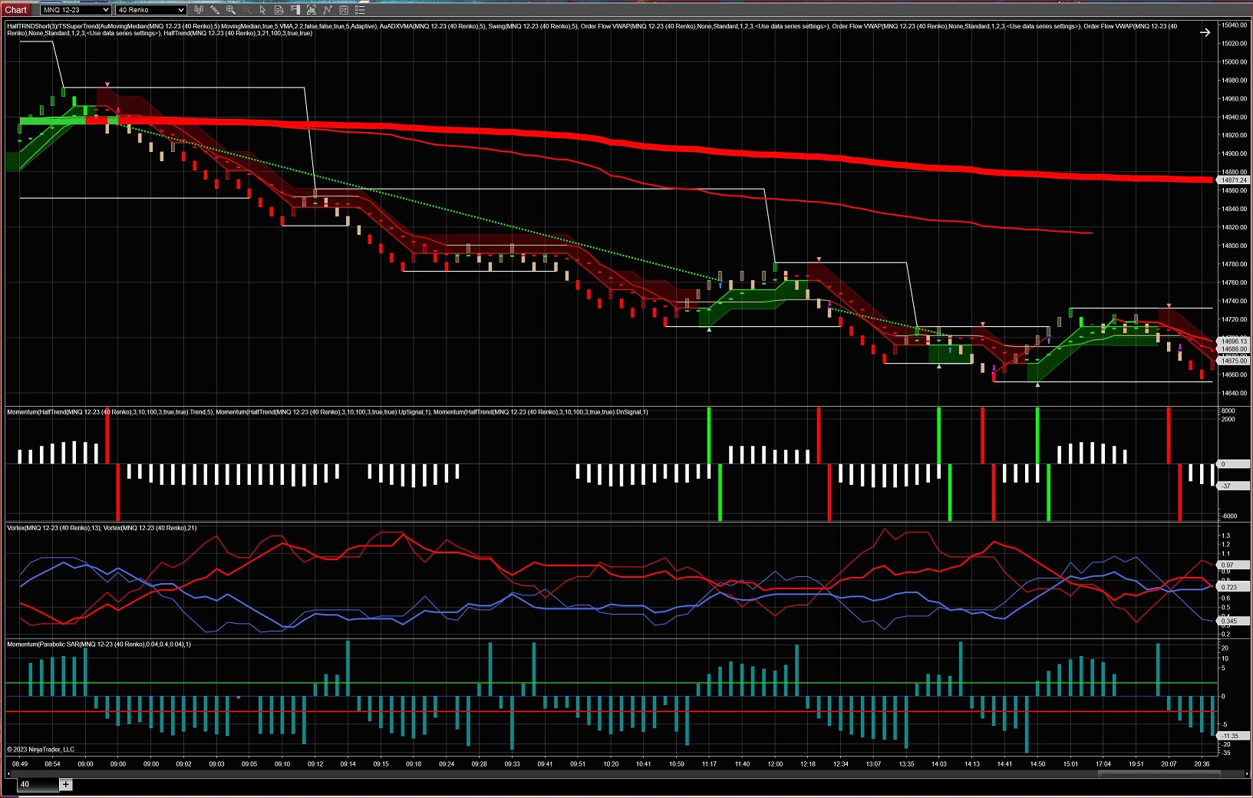
Task: Click the 12:00 time axis label
Action: click(775, 763)
